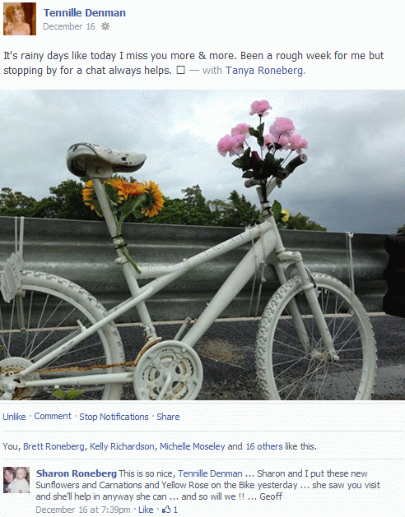Viewport: 405px width, 517px height.
Task: Open Sharon Roneberg's profile from comment
Action: 77,473
